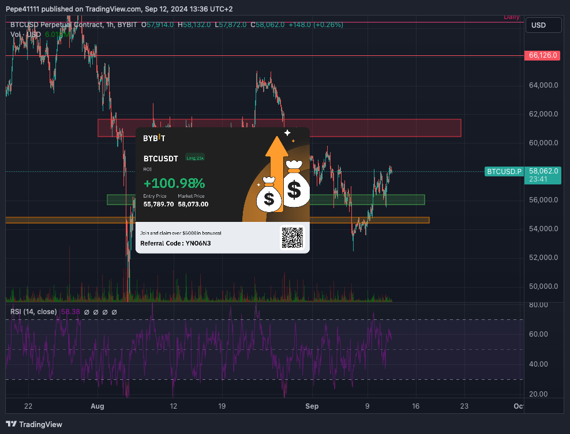Click the close value C58,062.0
The image size is (570, 434).
pyautogui.click(x=268, y=25)
